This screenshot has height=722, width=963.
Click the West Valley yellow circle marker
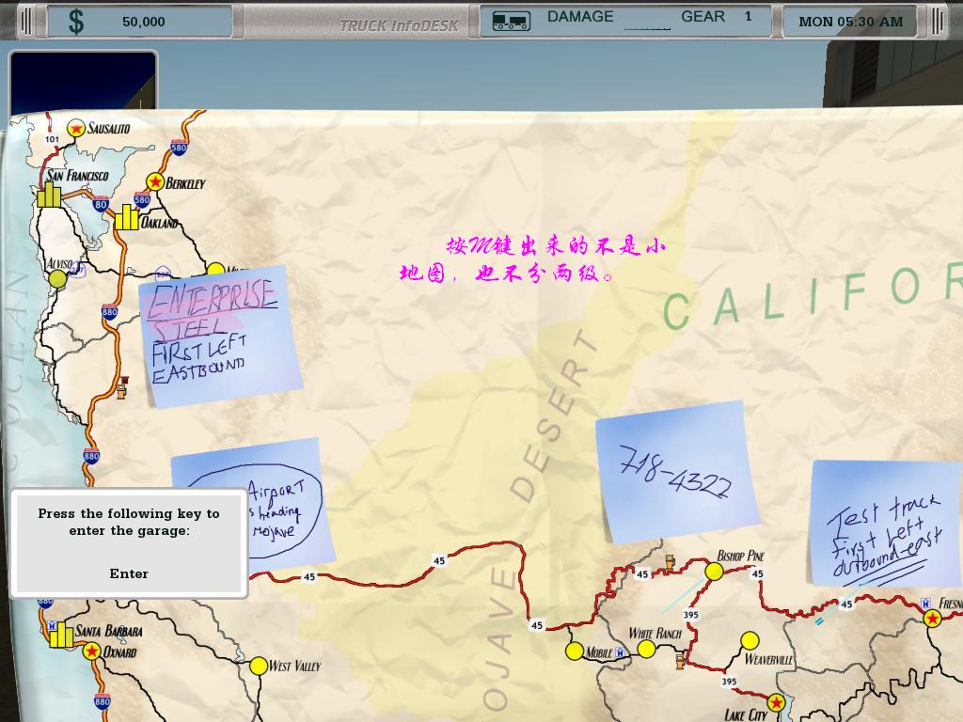pyautogui.click(x=260, y=666)
